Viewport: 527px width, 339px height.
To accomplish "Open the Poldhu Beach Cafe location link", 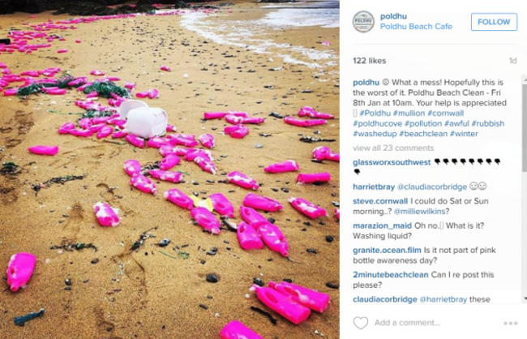I will pos(416,27).
